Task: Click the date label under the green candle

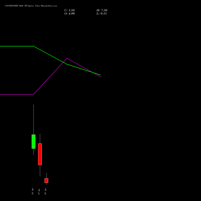Action: [x=33, y=191]
